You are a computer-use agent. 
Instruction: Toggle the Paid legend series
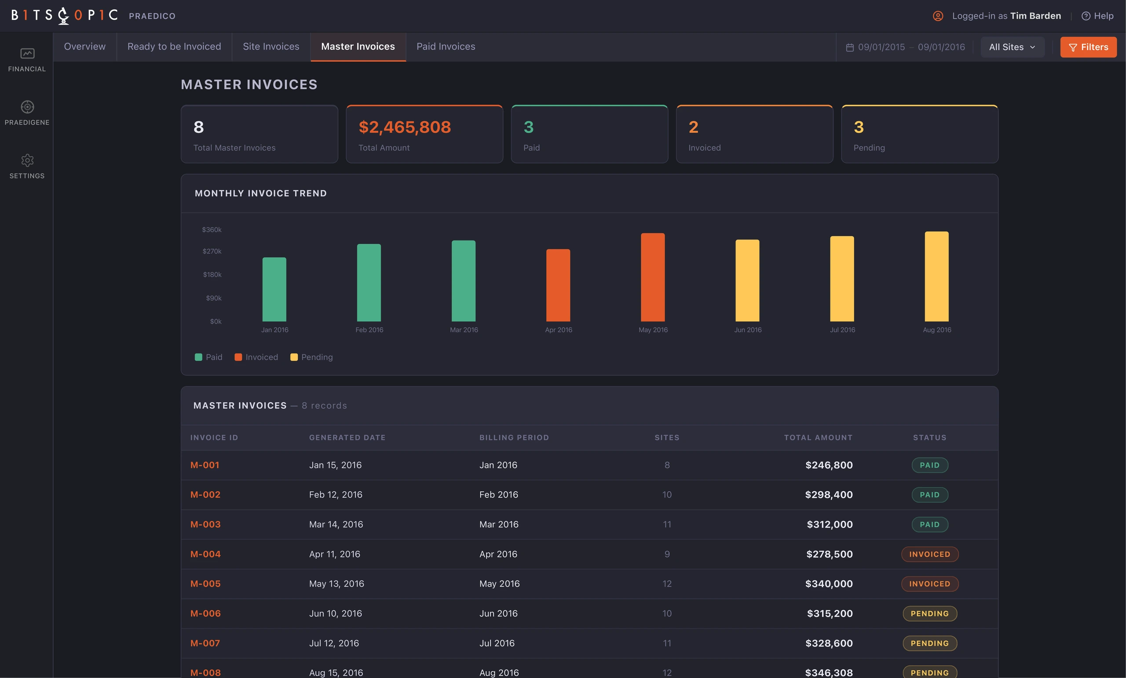click(x=208, y=357)
